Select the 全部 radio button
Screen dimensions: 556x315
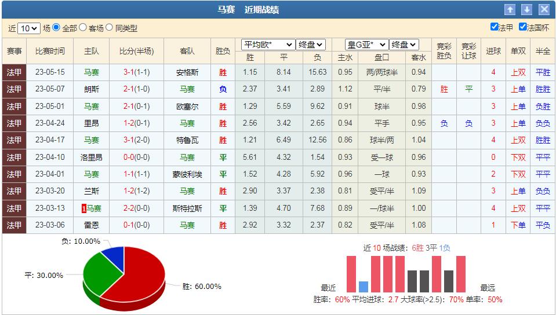(x=56, y=27)
